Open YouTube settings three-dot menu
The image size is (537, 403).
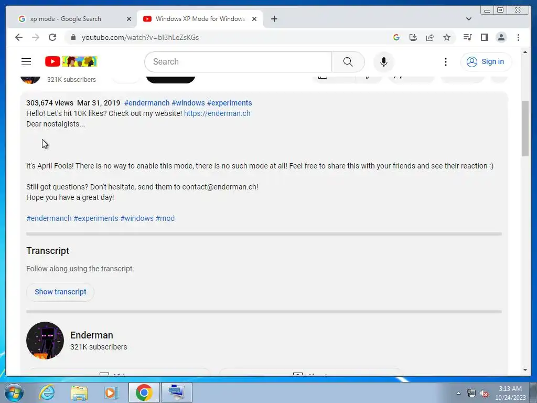pos(445,62)
